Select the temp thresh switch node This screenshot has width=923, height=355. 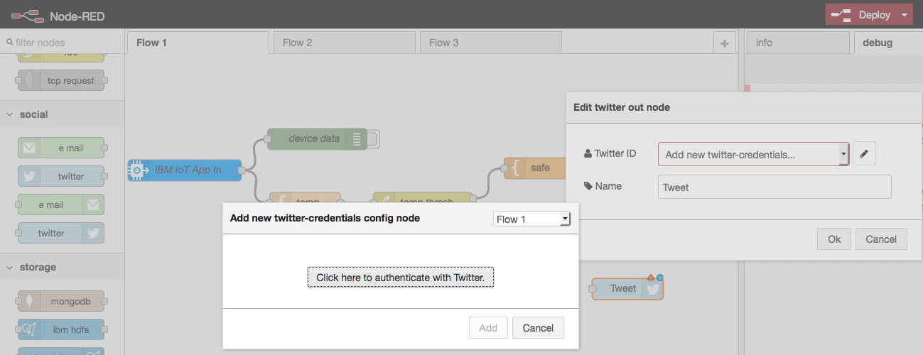coord(423,199)
